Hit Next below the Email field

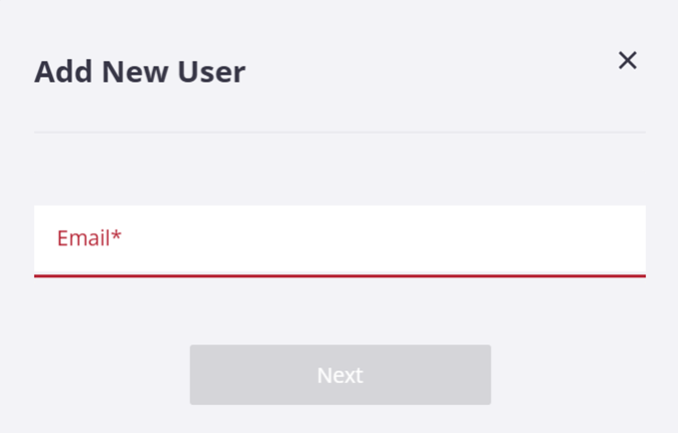[339, 375]
